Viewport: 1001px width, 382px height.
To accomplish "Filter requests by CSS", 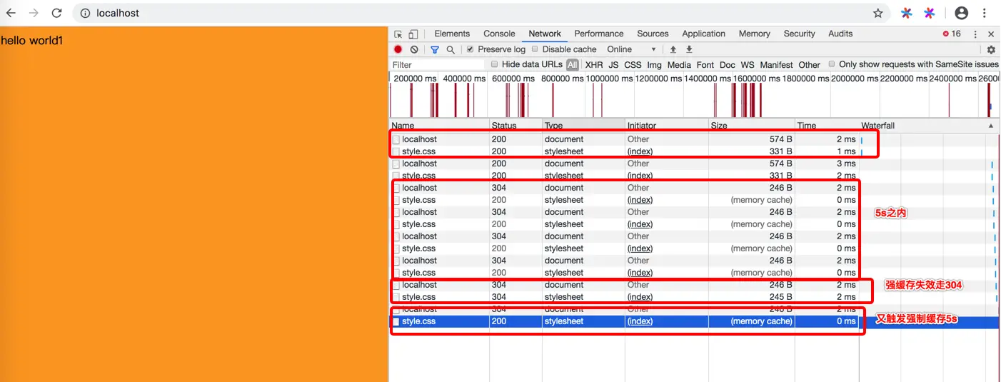I will (633, 65).
